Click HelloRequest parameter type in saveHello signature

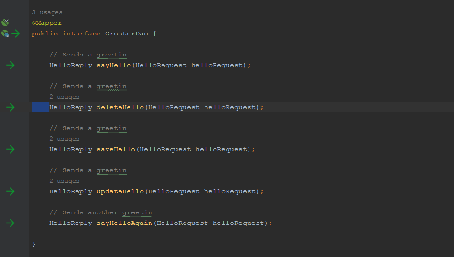click(165, 149)
